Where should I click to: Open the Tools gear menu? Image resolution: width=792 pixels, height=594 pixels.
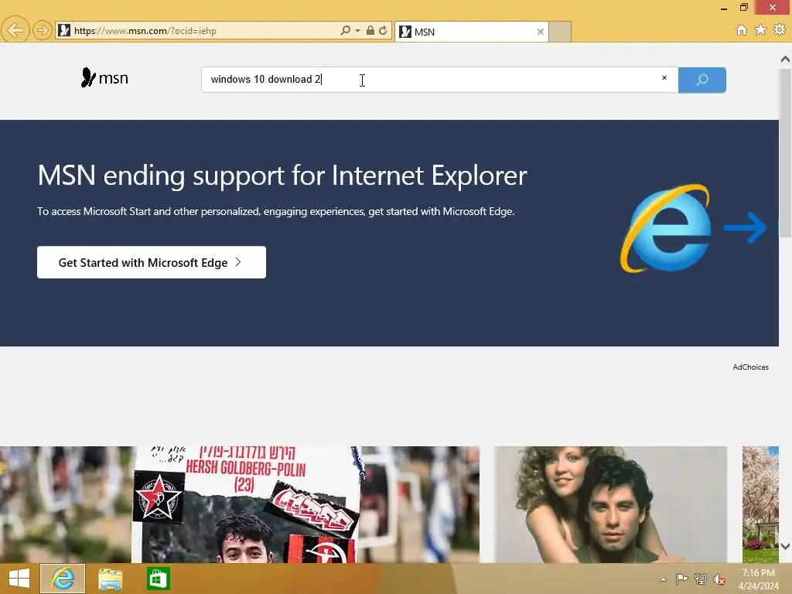pos(780,30)
